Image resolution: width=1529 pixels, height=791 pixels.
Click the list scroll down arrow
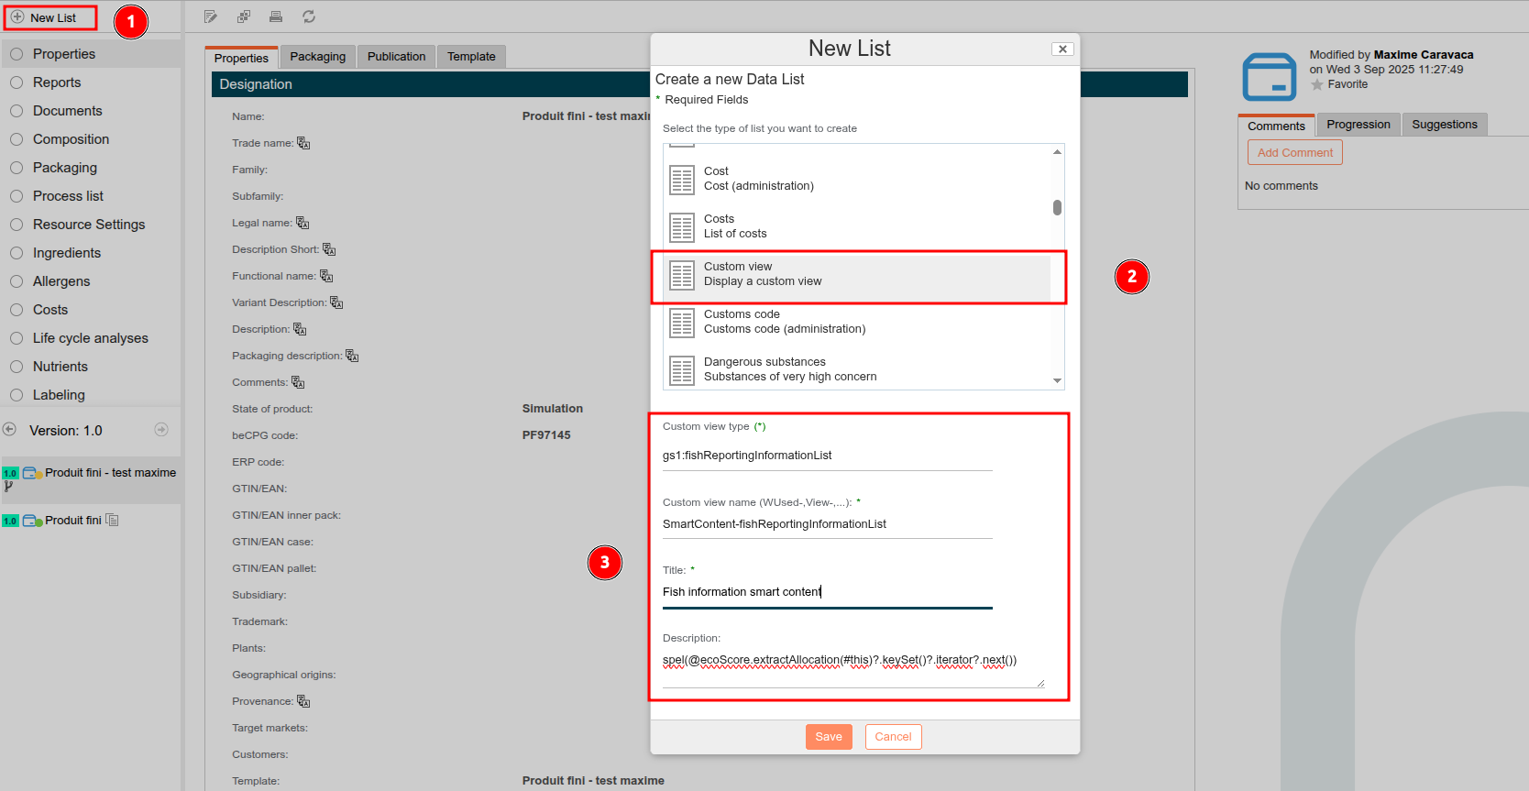pos(1057,380)
